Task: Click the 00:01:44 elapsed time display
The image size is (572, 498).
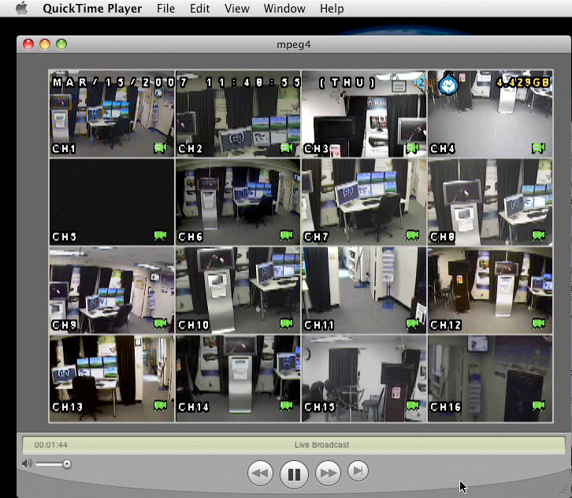Action: 50,444
